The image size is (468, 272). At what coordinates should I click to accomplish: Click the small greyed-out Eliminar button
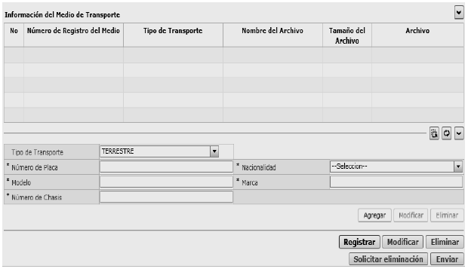pyautogui.click(x=447, y=215)
